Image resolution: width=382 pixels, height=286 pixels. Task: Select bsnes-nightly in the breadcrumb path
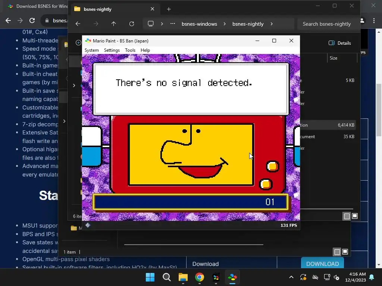(248, 24)
